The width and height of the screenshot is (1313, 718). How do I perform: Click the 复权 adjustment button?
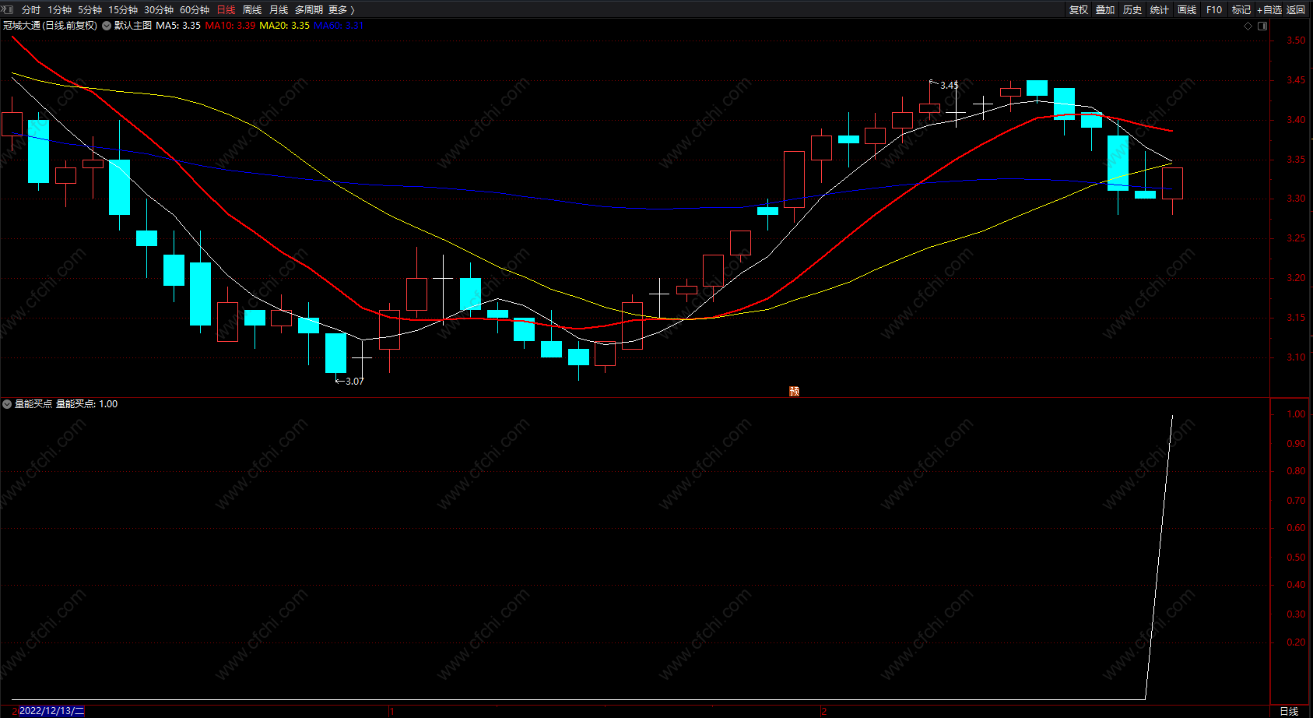pyautogui.click(x=1079, y=10)
